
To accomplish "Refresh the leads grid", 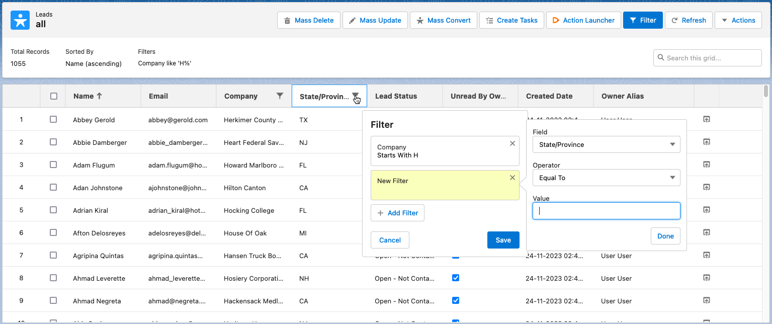I will [689, 20].
